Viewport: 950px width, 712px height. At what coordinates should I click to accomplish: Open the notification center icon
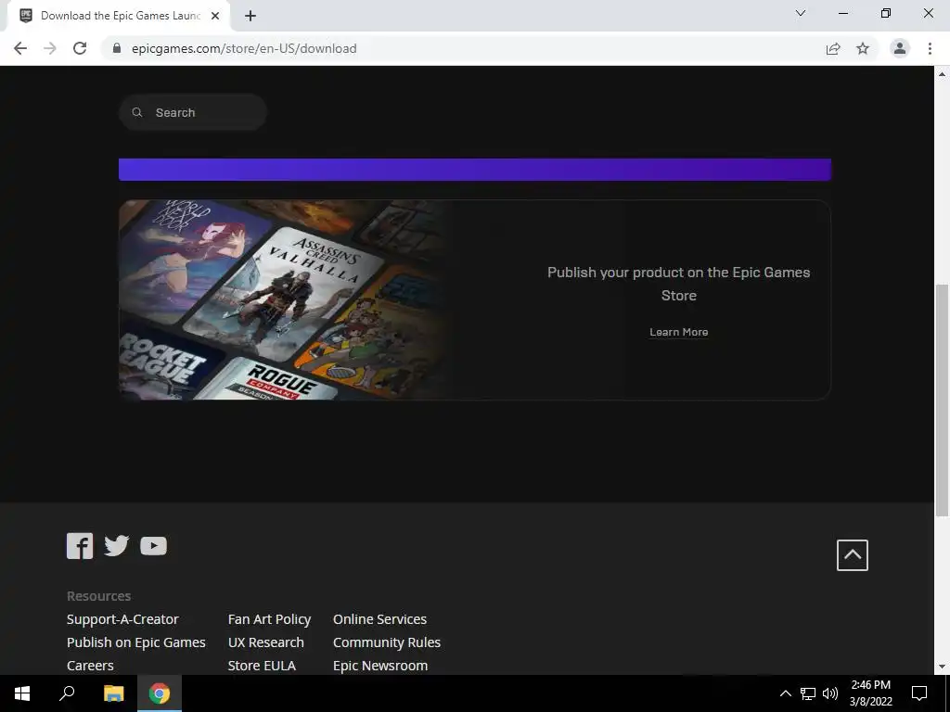[x=919, y=693]
